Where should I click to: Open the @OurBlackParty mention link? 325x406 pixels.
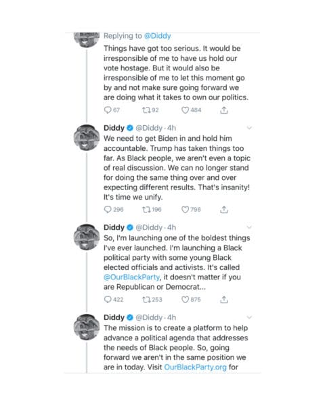click(131, 277)
